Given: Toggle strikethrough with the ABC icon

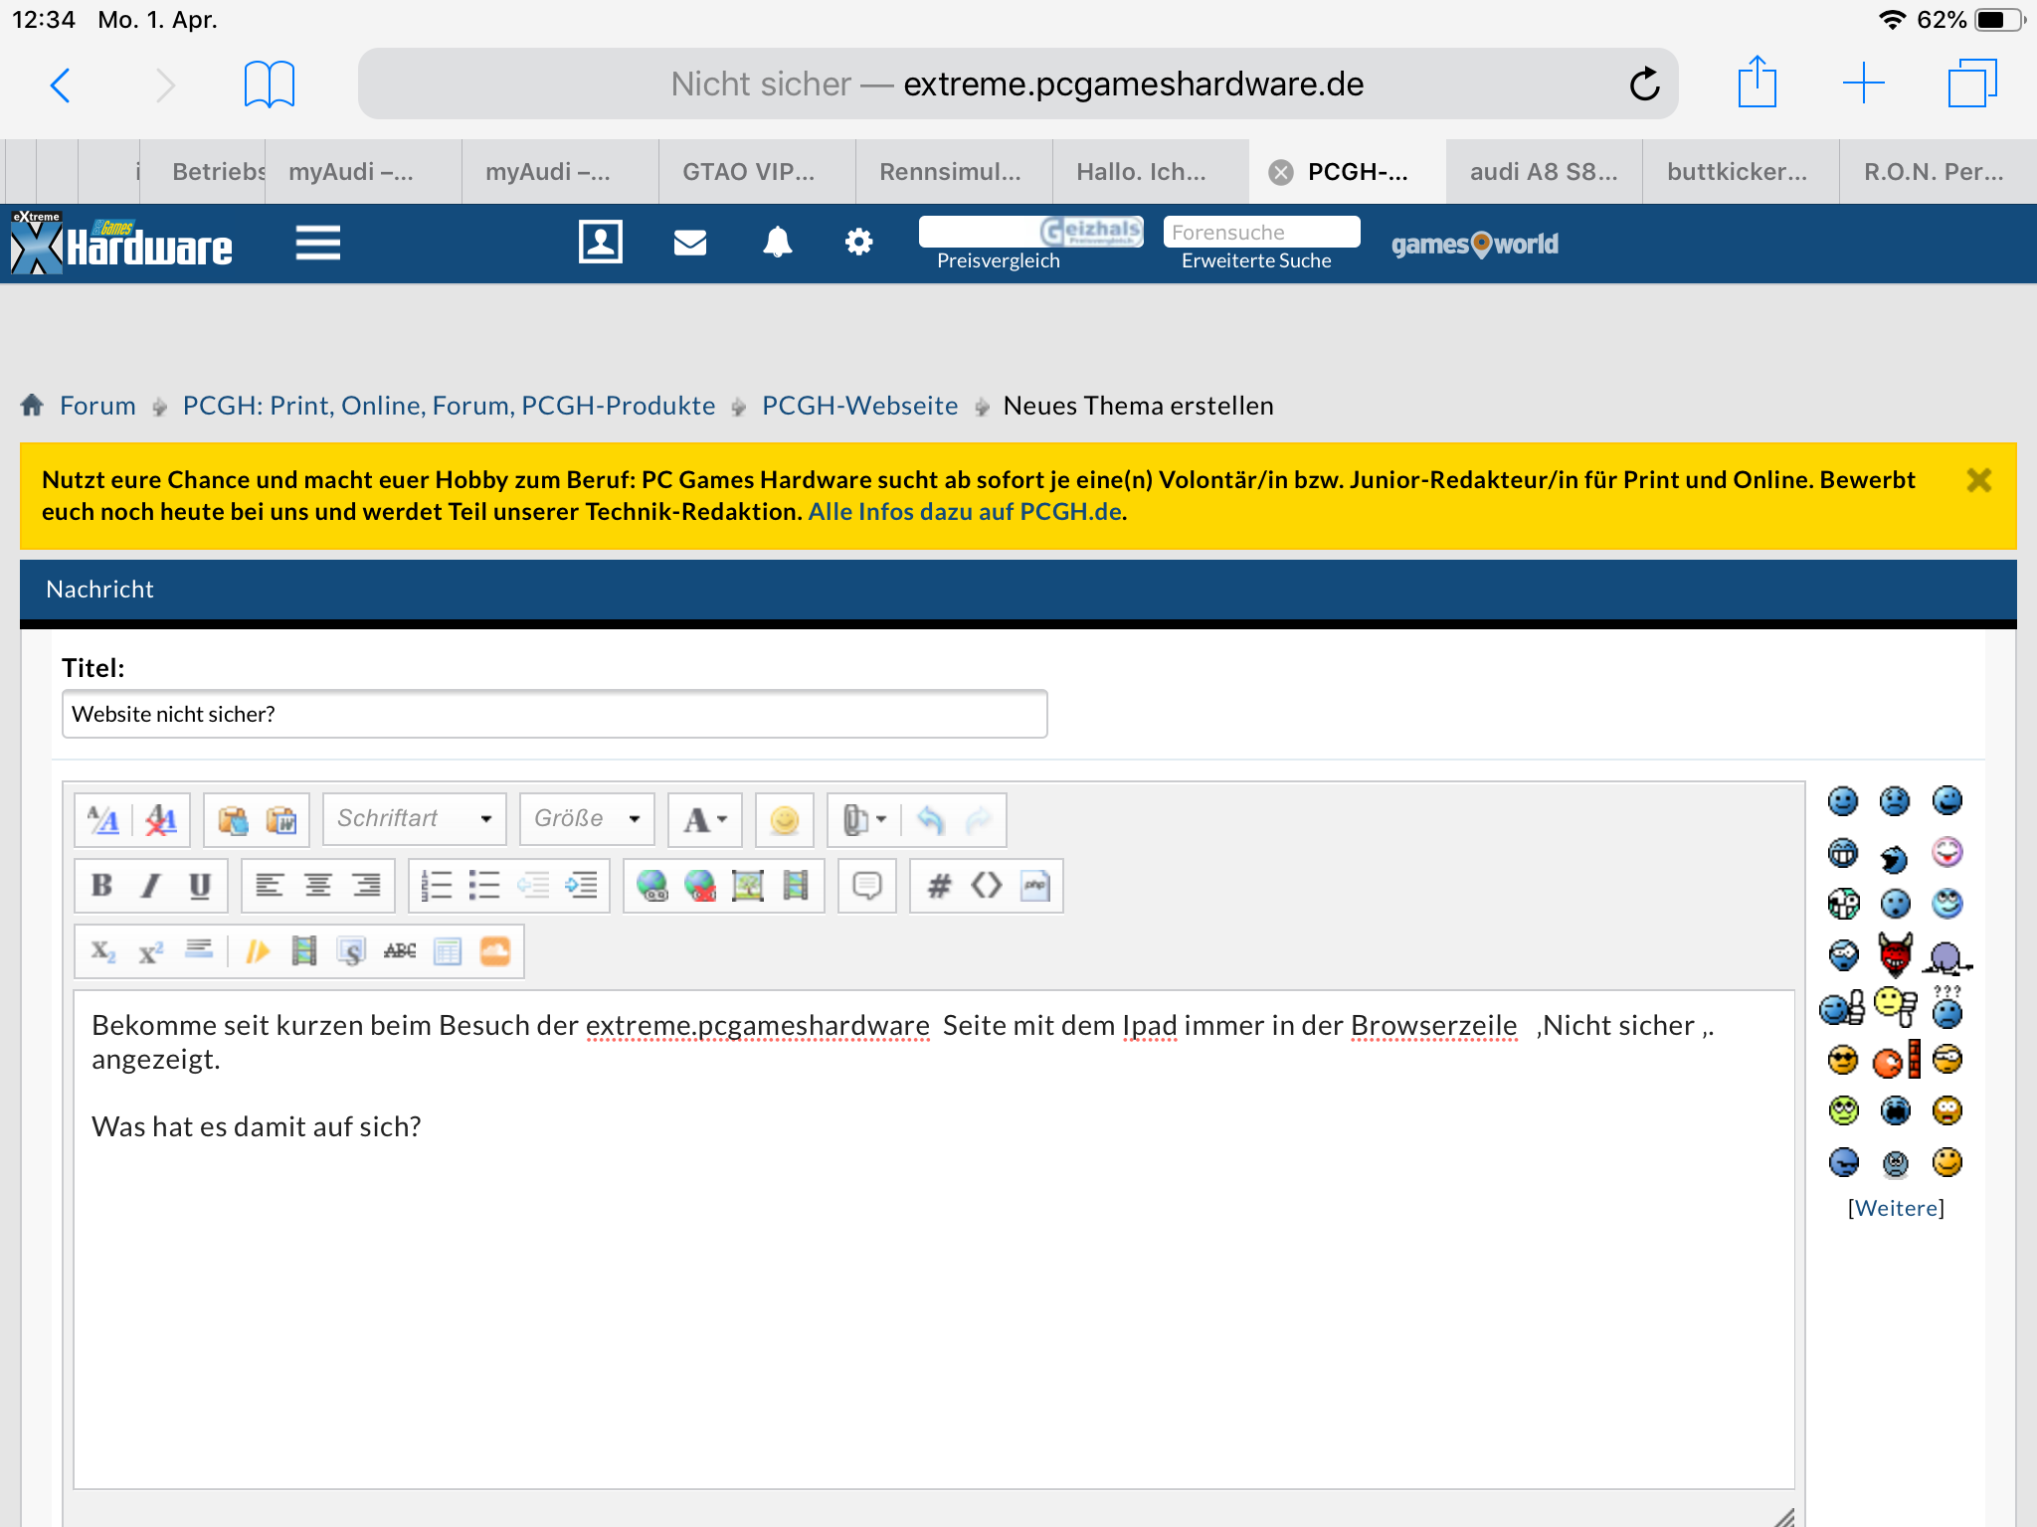Looking at the screenshot, I should (400, 951).
